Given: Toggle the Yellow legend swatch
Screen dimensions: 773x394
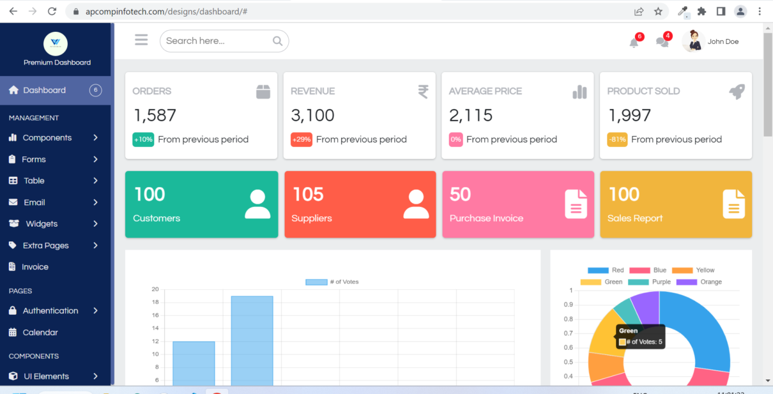Looking at the screenshot, I should pos(682,270).
